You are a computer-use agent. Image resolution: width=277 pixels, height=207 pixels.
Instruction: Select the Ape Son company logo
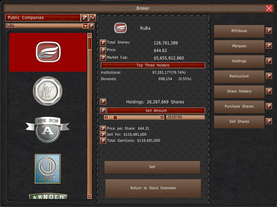click(x=48, y=129)
